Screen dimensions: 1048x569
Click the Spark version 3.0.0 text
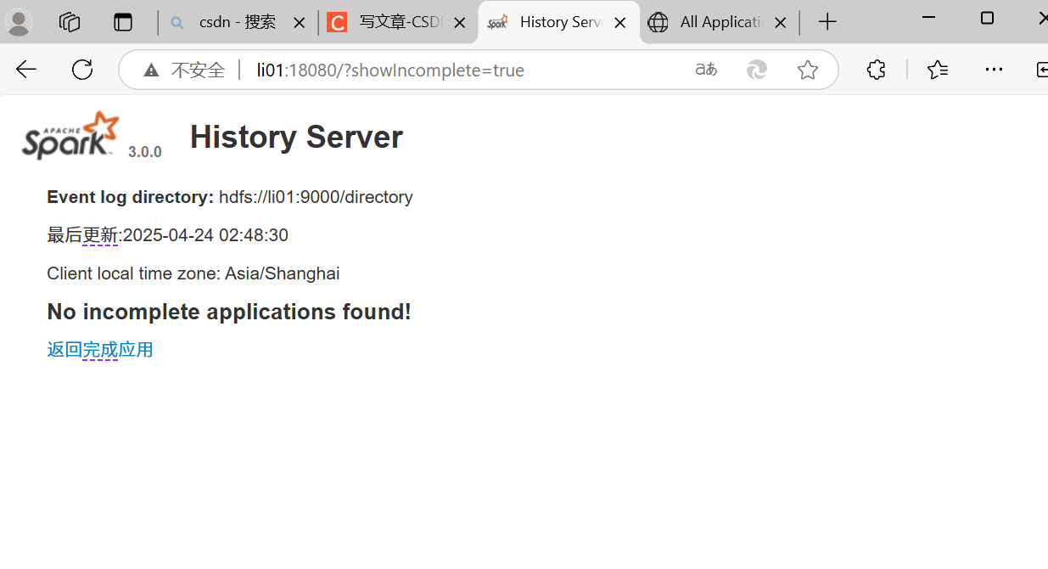(145, 152)
